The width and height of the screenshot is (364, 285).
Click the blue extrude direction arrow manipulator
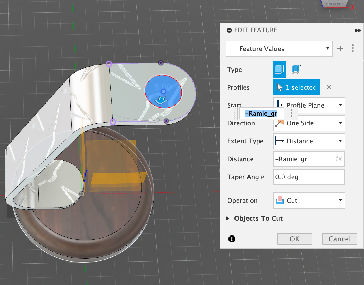[x=161, y=100]
